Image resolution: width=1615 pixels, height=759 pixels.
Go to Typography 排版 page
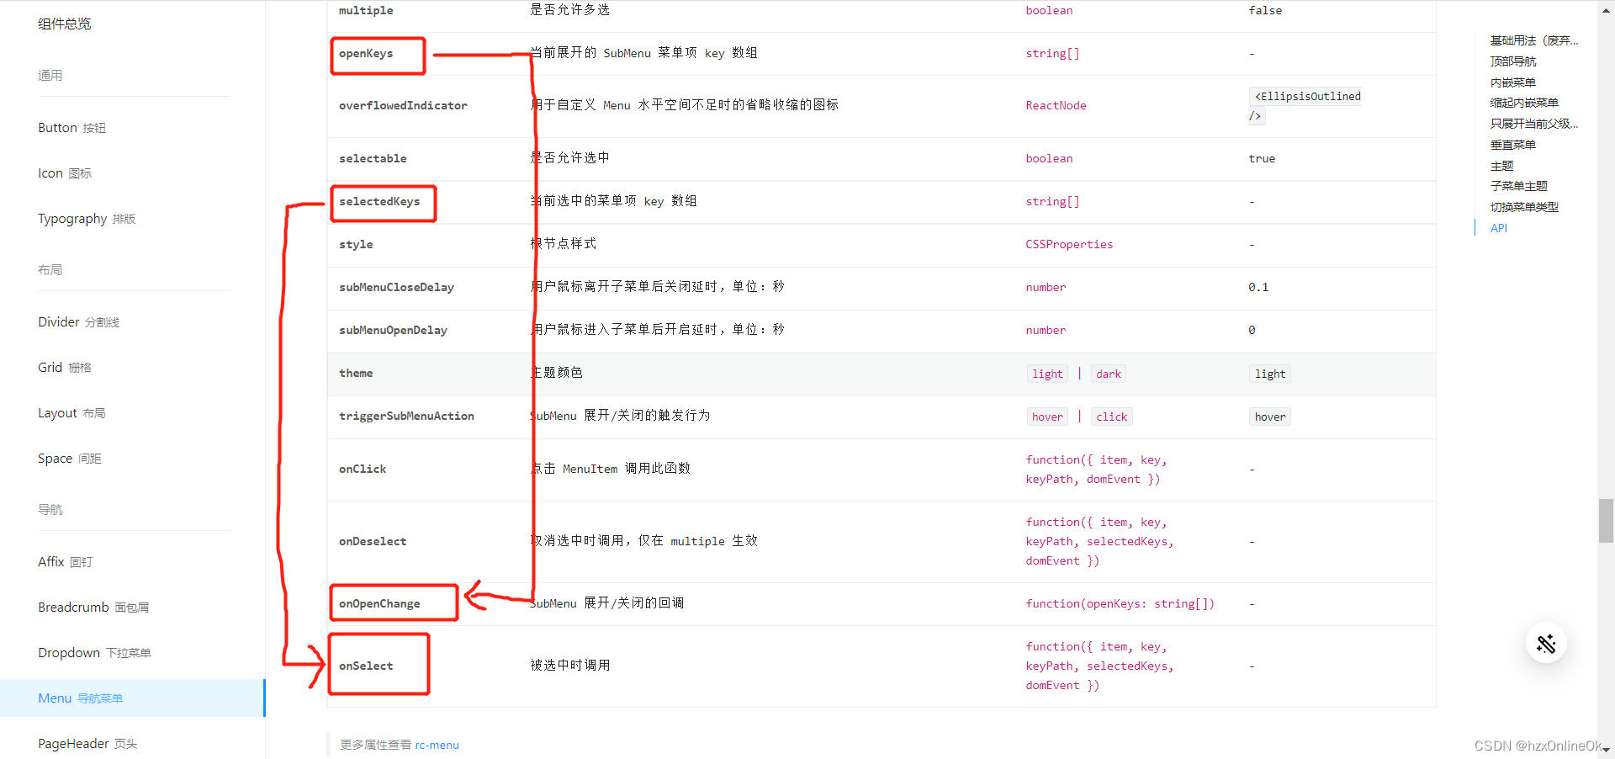coord(87,219)
